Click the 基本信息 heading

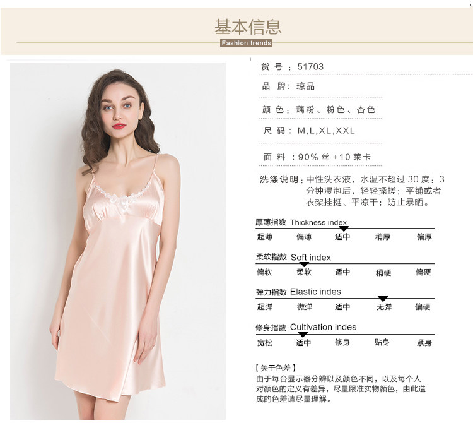point(248,27)
